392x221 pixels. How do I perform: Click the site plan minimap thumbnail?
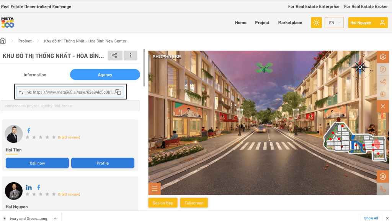[x=354, y=141]
